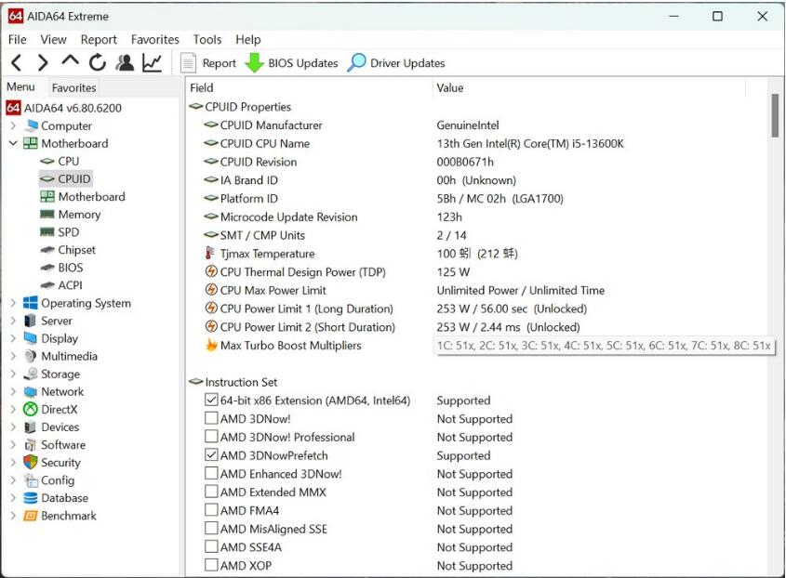Select CPU under Motherboard in tree
This screenshot has height=578, width=786.
point(60,161)
